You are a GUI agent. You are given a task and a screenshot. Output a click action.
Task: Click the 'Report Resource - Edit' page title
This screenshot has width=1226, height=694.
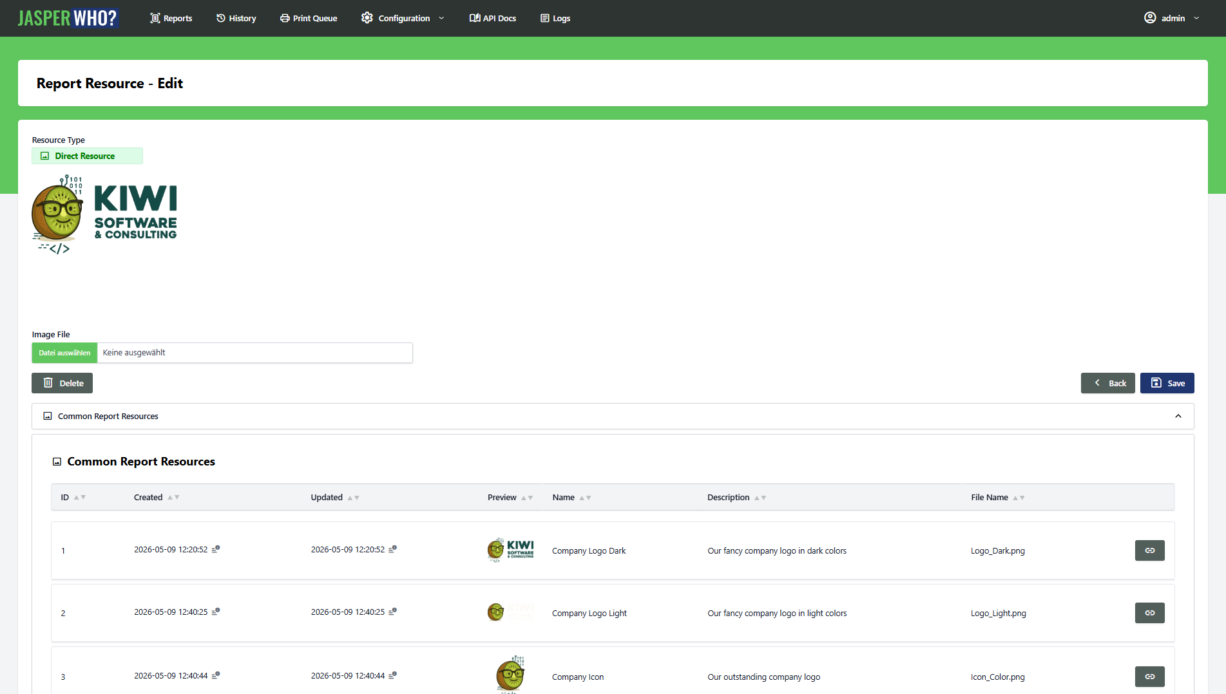tap(110, 83)
